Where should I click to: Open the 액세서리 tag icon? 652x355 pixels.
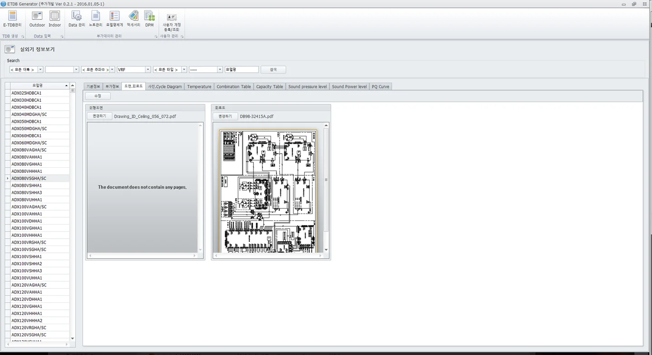[x=133, y=19]
